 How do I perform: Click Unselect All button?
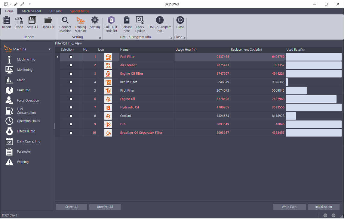[x=105, y=207]
